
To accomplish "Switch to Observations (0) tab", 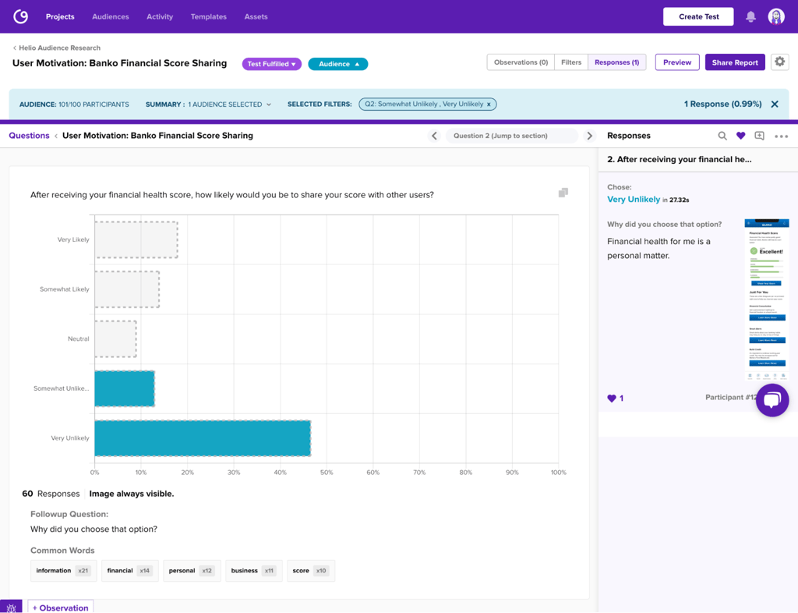I will pos(521,62).
